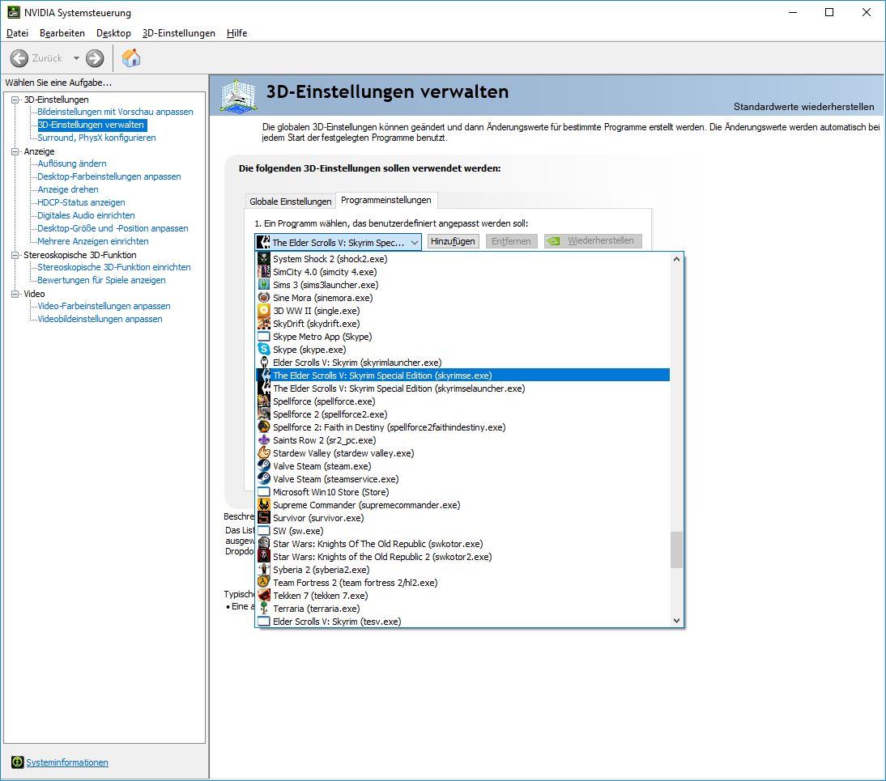
Task: Click the Knights Of The Old Republic icon
Action: (x=264, y=544)
